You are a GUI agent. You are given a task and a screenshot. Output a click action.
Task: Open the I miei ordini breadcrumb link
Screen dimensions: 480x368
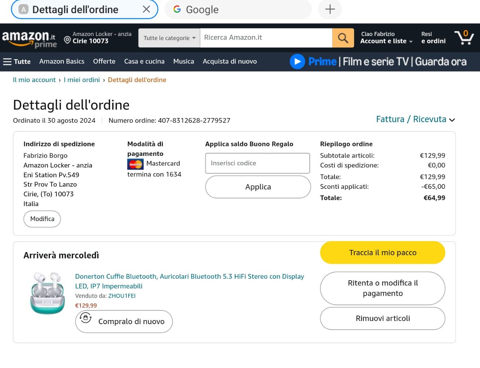pos(82,80)
